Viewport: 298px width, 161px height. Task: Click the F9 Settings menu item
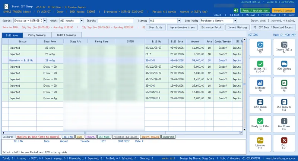tap(269, 15)
